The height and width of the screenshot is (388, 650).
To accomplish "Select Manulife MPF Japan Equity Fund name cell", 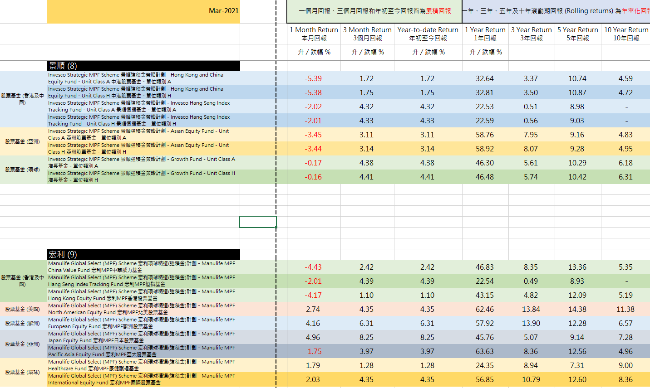I will coord(143,337).
